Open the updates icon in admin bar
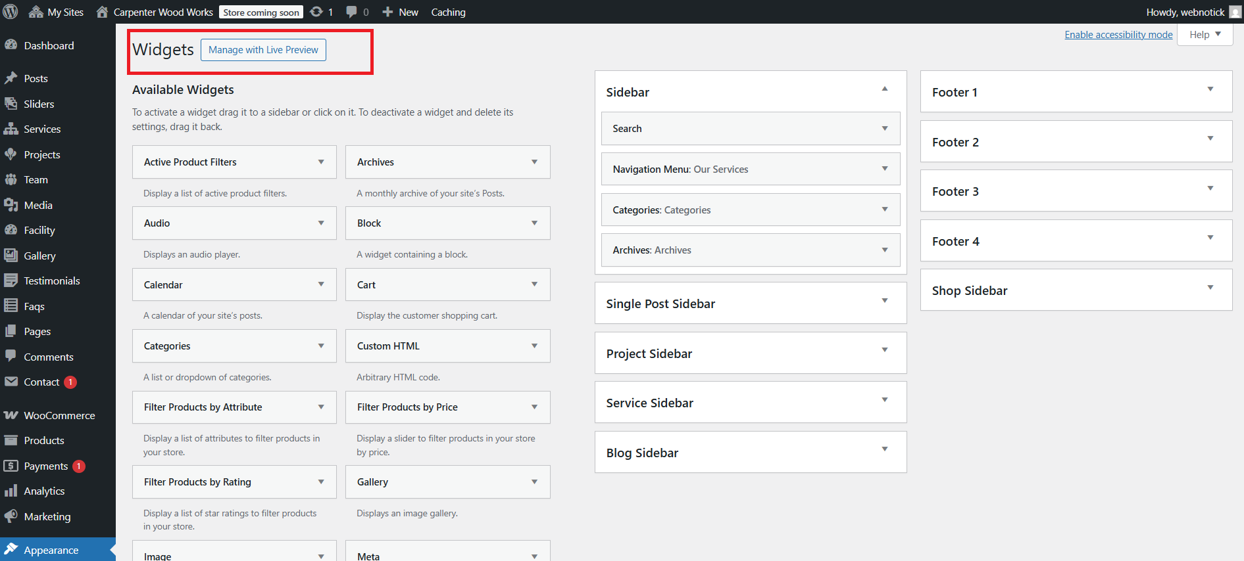Viewport: 1244px width, 561px height. click(x=316, y=12)
